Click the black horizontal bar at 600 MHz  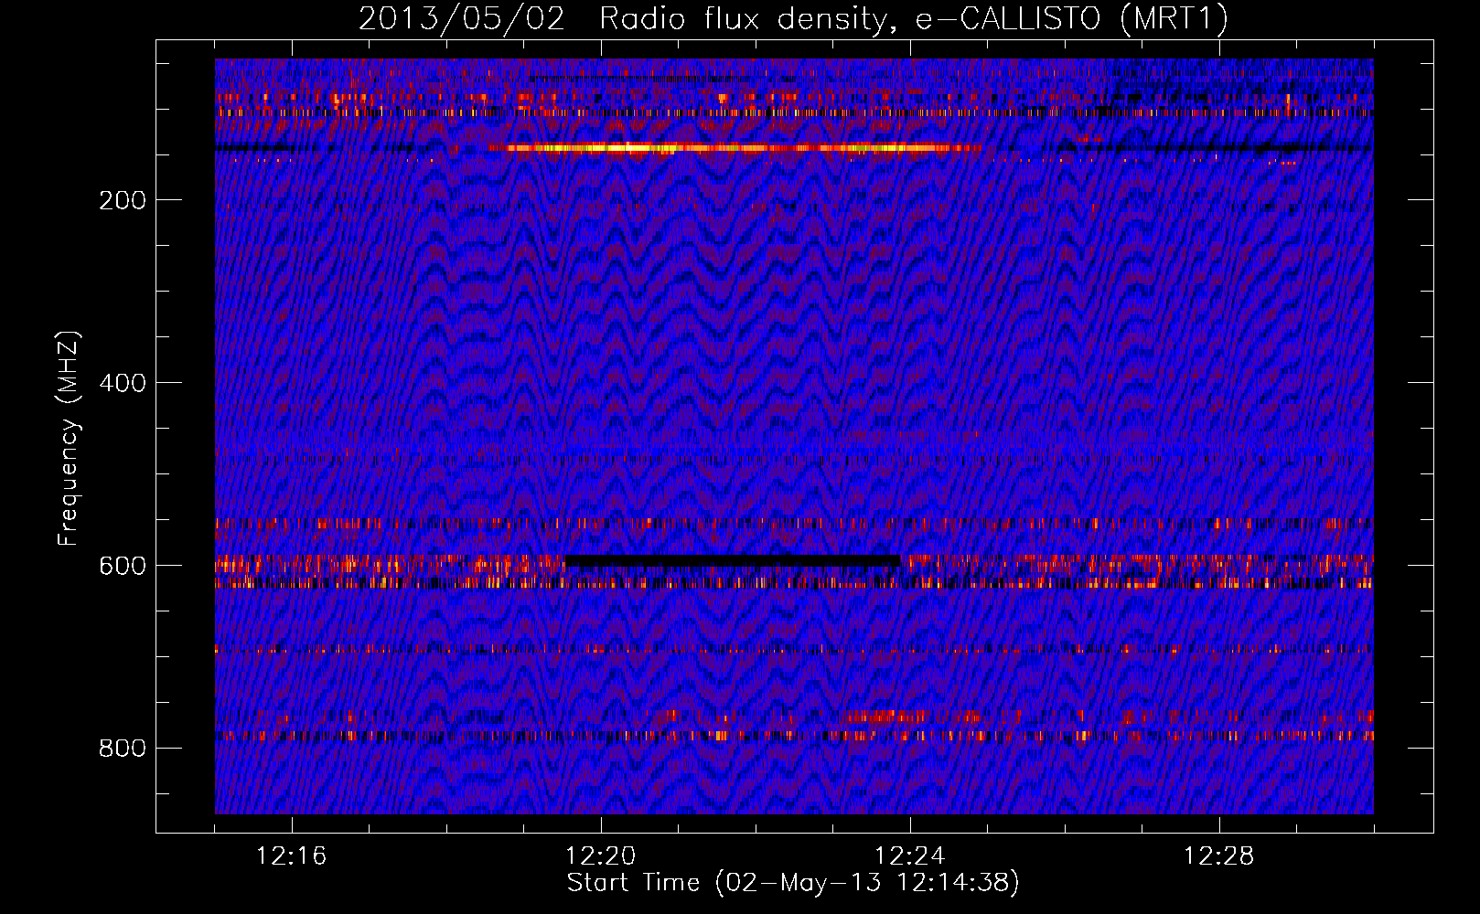tap(732, 560)
